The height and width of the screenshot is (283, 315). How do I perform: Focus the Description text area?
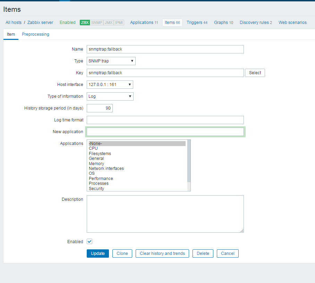[165, 214]
